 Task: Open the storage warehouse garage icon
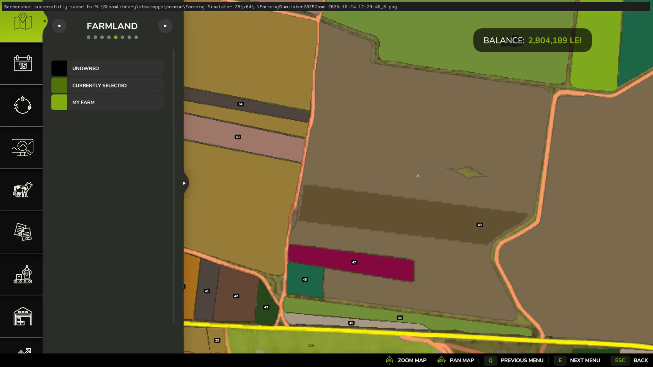tap(23, 316)
